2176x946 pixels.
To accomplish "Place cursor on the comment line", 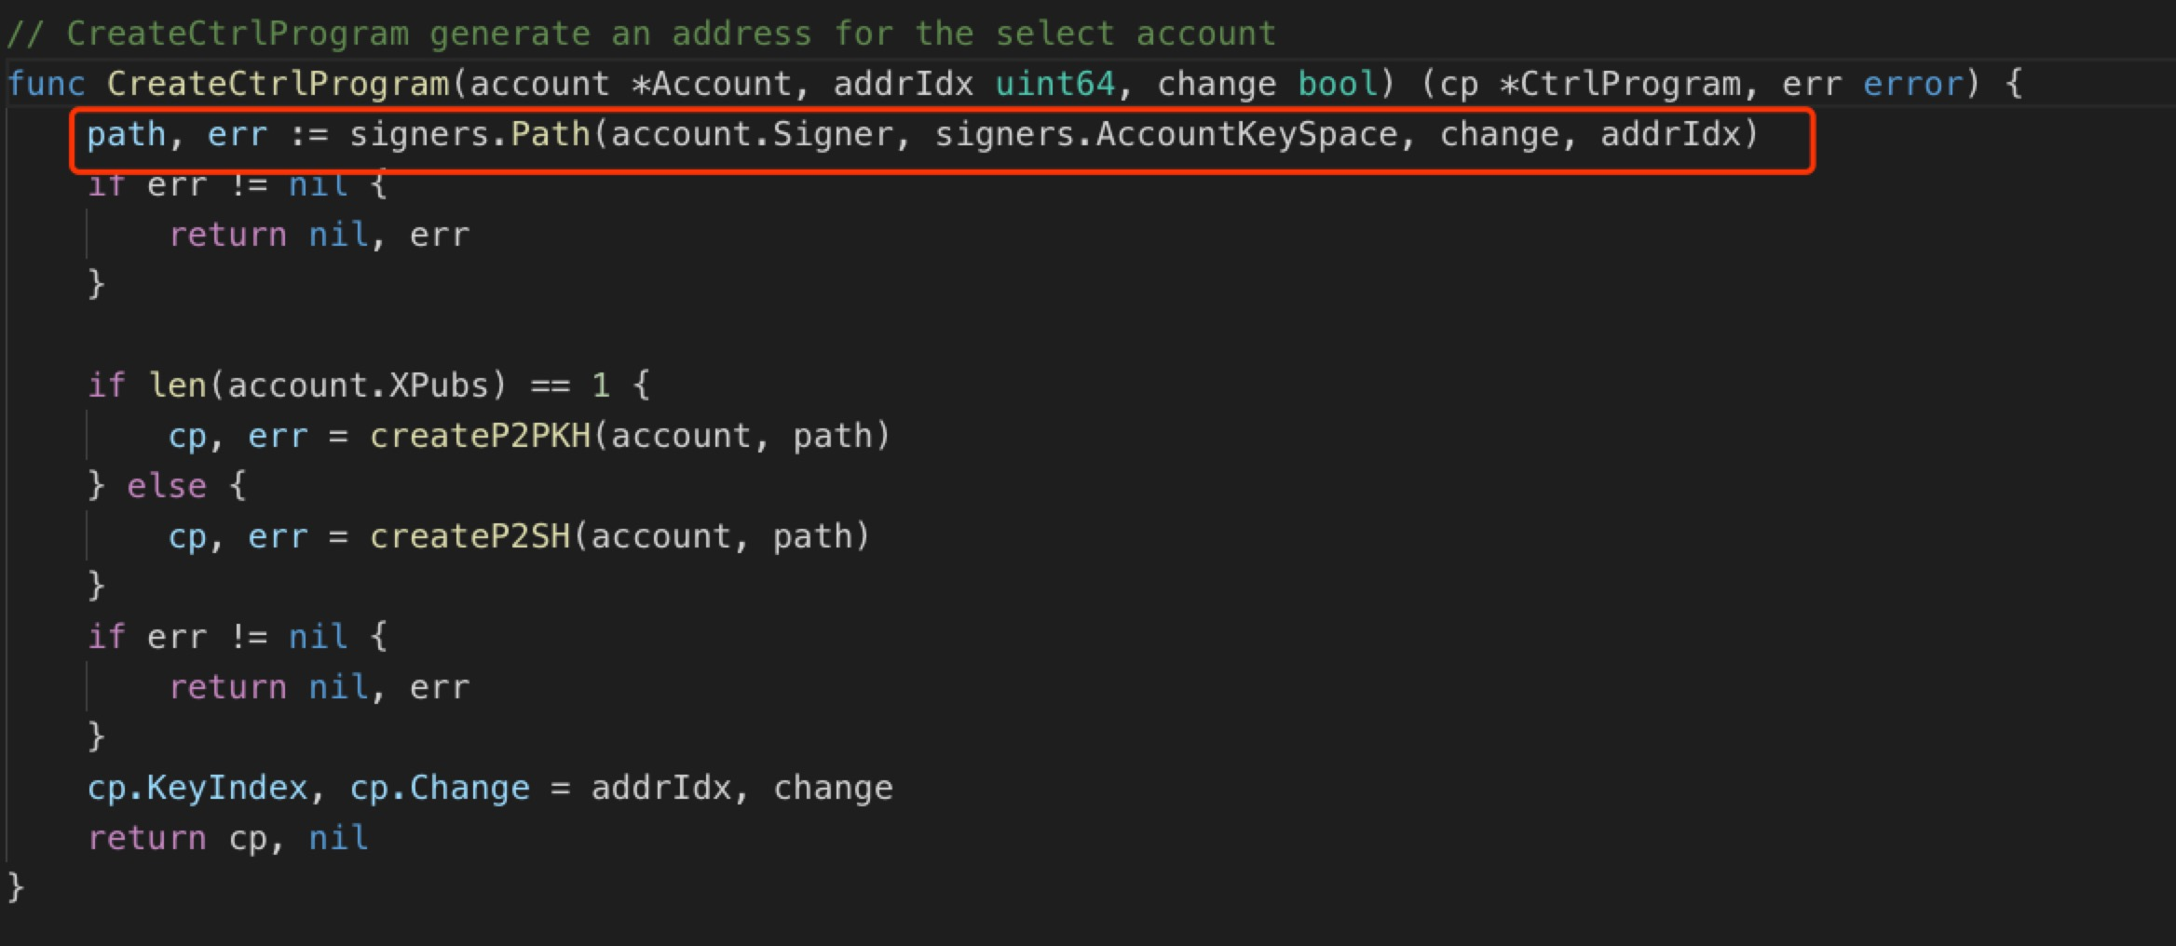I will tap(641, 34).
